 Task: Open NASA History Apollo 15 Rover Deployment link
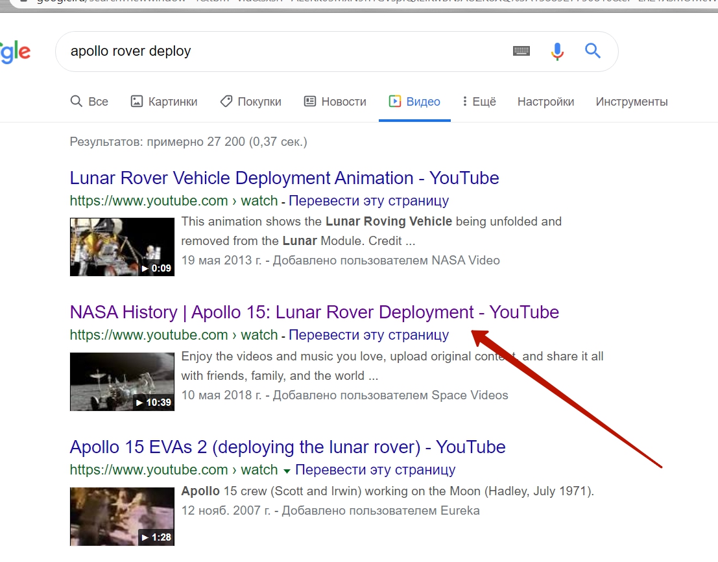314,312
